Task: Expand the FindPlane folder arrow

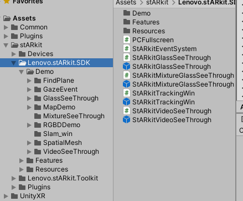Action: [29, 81]
